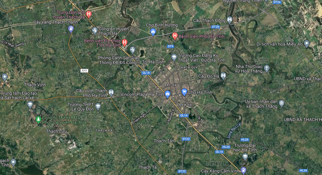Click the Chợ Hà Tĩnh shopping cart marker
Image resolution: width=322 pixels, height=175 pixels.
pos(184,92)
